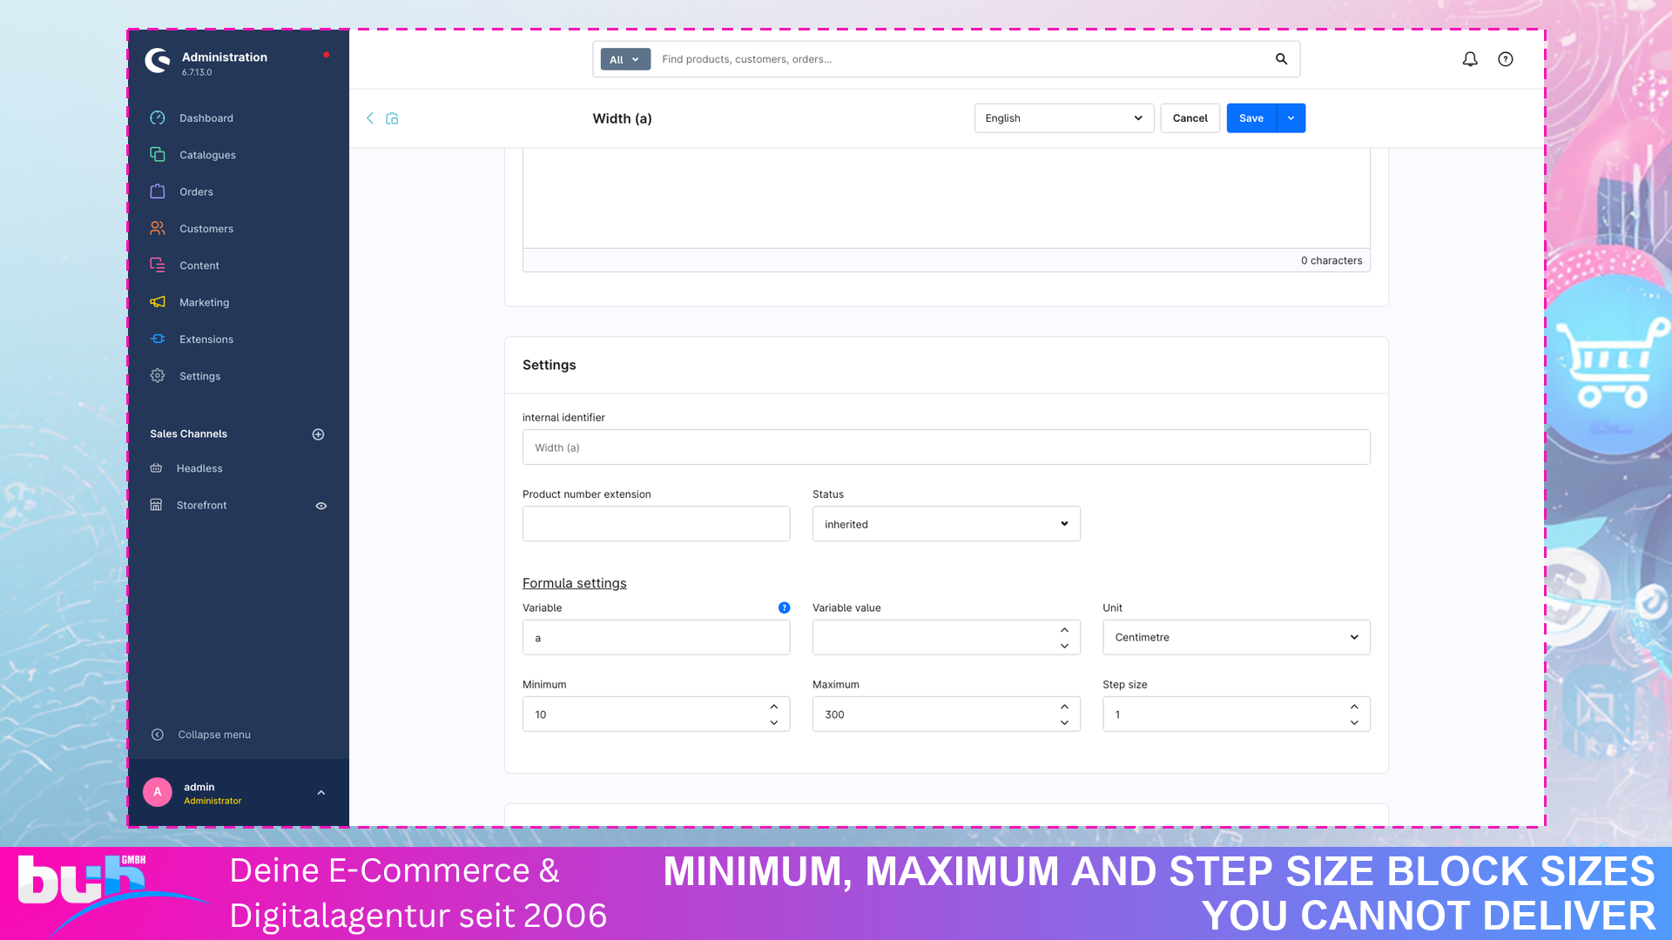Open the notifications bell
The height and width of the screenshot is (940, 1672).
point(1470,59)
